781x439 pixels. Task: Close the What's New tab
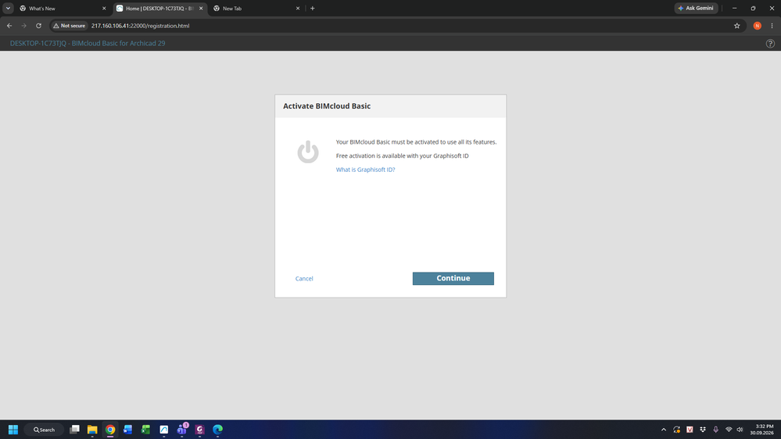pos(104,9)
